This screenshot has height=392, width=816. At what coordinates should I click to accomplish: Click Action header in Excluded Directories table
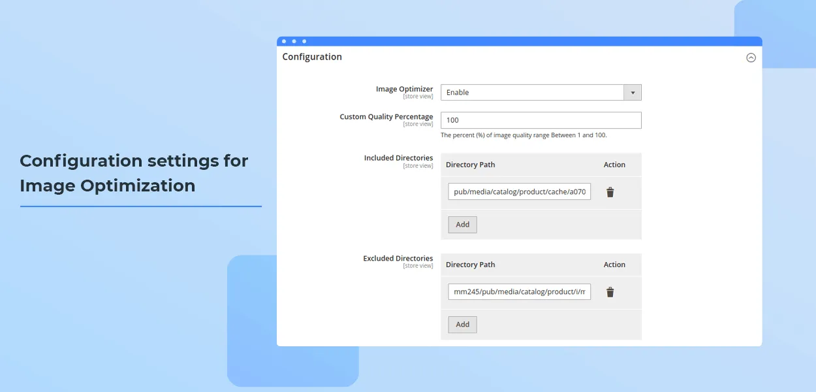tap(614, 265)
